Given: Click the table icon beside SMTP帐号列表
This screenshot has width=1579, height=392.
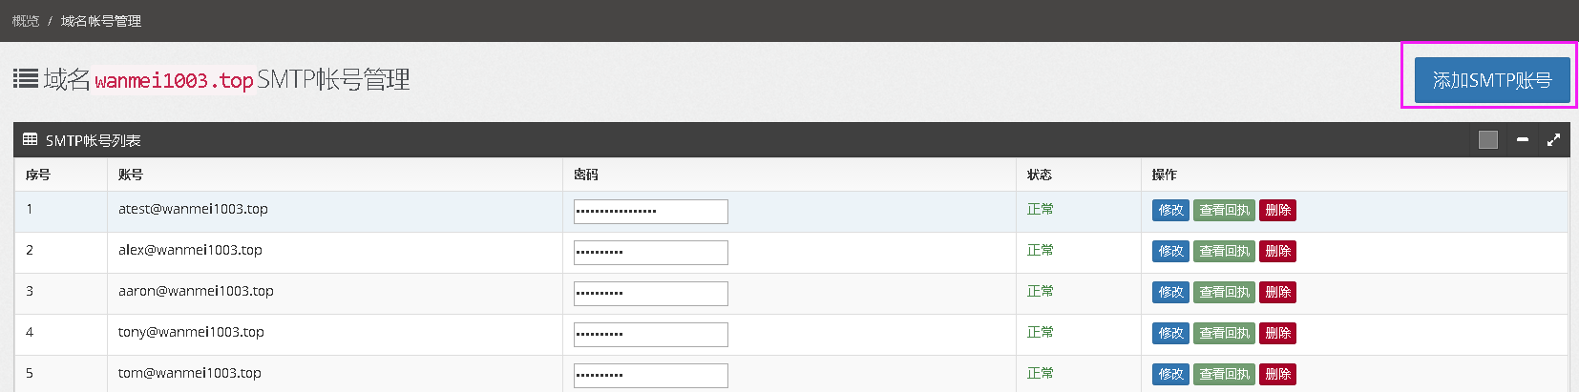Looking at the screenshot, I should (31, 139).
